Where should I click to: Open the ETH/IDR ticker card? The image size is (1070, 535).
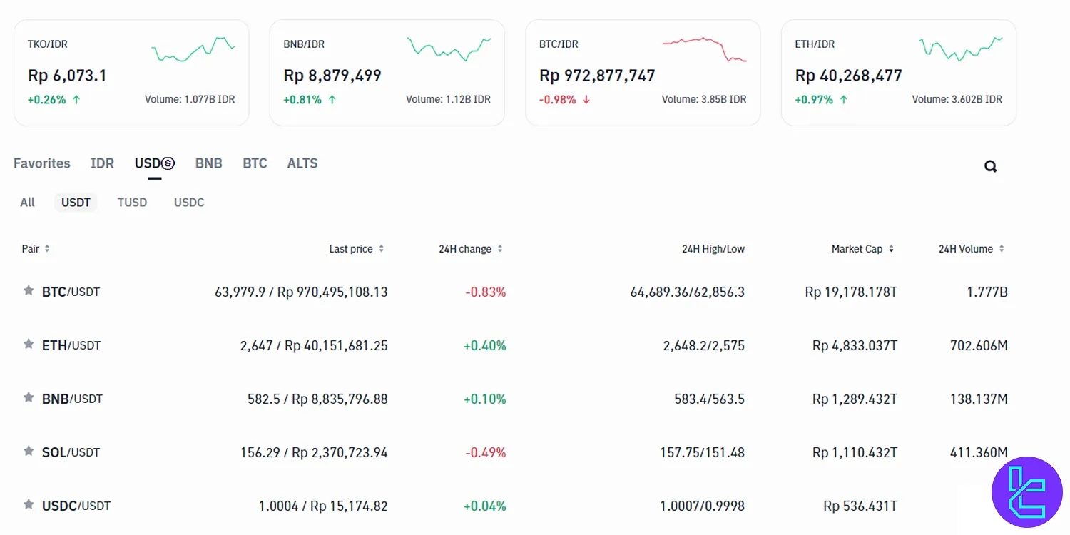pos(899,73)
